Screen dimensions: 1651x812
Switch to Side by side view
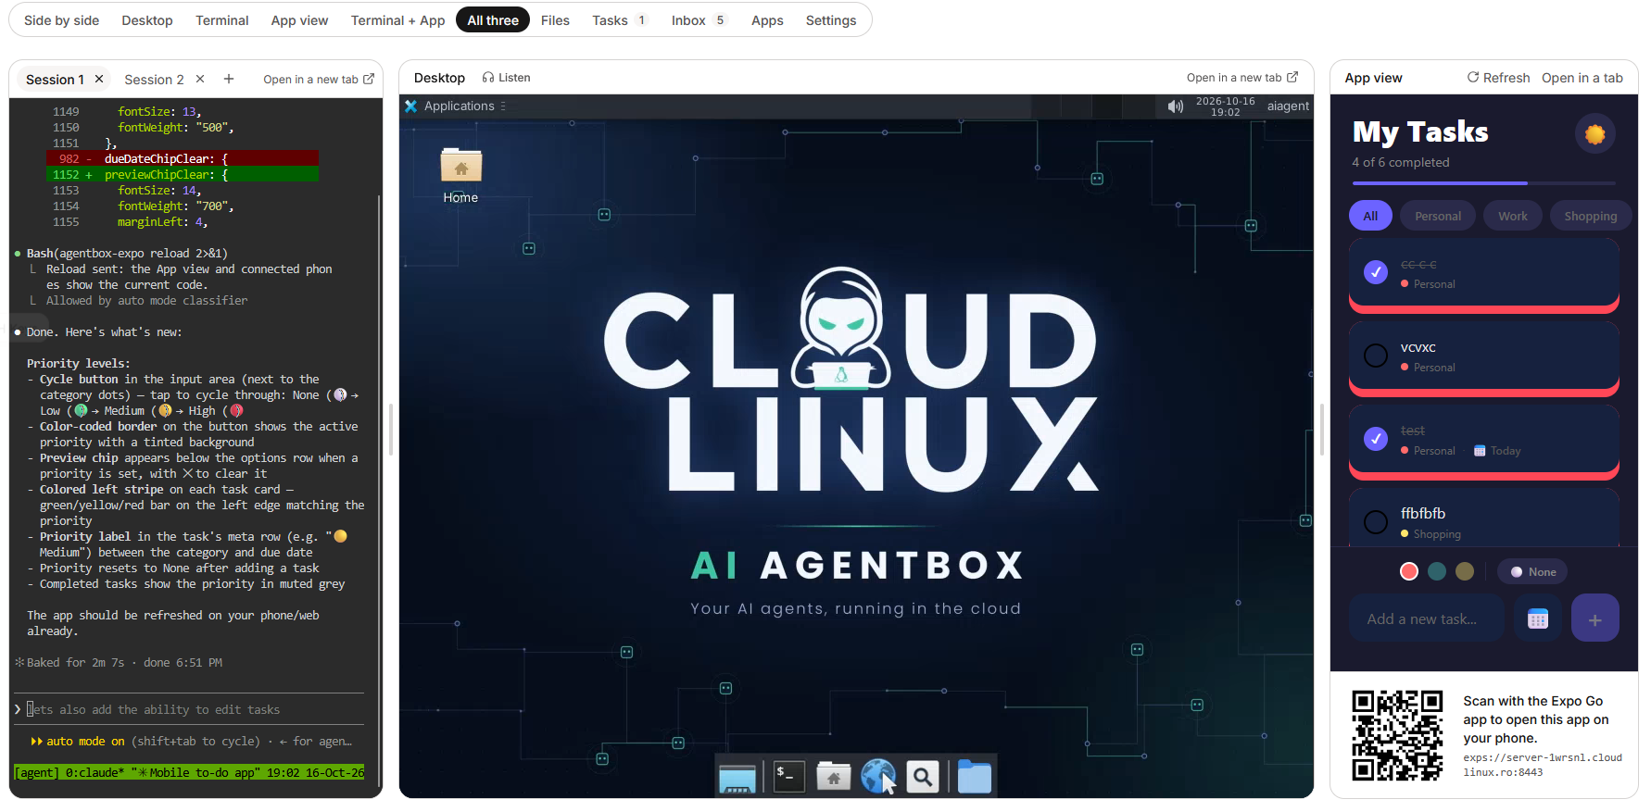(61, 20)
